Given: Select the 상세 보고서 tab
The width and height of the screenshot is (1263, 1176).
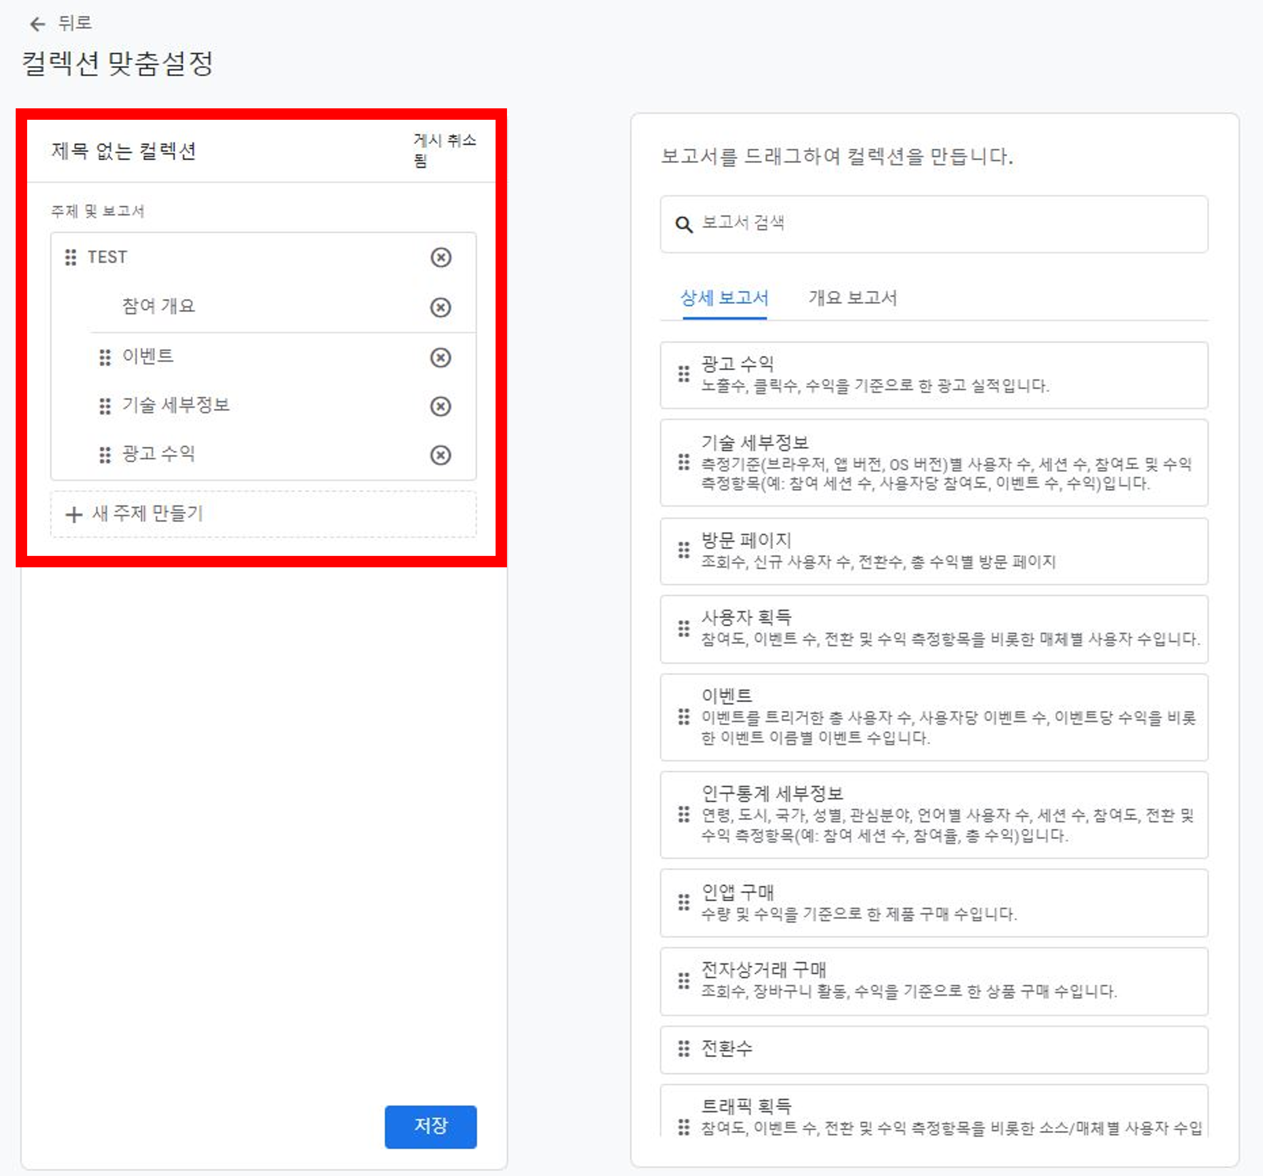Looking at the screenshot, I should [x=724, y=298].
